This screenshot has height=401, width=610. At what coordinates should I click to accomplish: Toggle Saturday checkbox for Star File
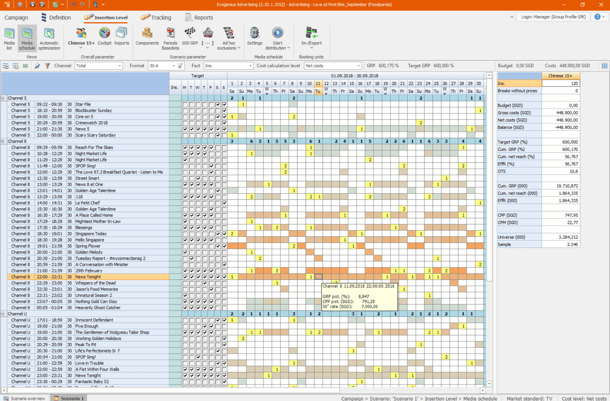coord(218,104)
